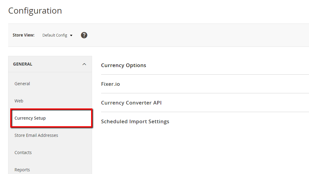
Task: Expand the Currency Converter API section
Action: pyautogui.click(x=131, y=103)
